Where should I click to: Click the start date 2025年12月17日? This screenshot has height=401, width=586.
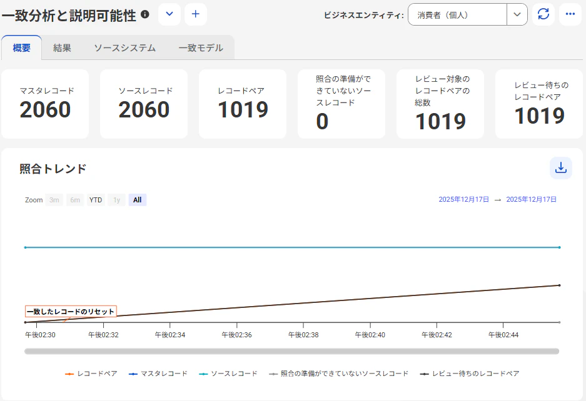pyautogui.click(x=464, y=199)
